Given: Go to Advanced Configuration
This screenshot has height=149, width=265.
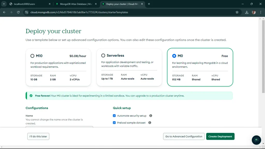Looking at the screenshot, I should (x=184, y=136).
